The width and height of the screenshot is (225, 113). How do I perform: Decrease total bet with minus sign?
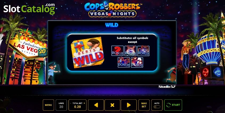coord(71,103)
